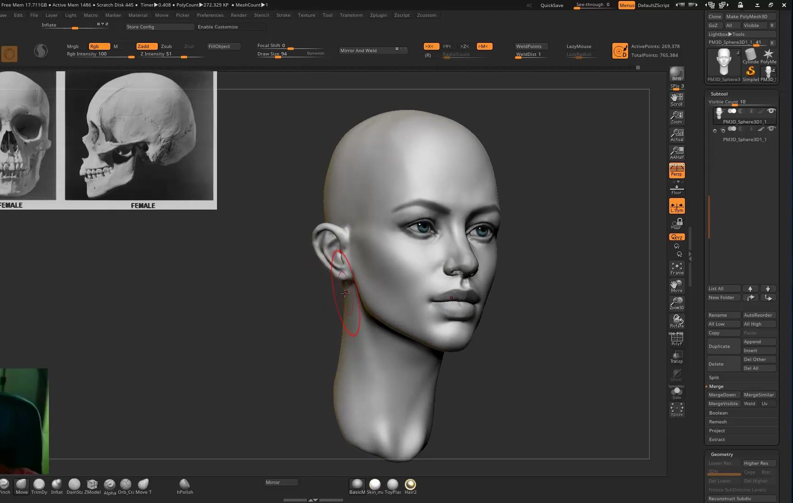Open the Mirror And Weld dropdown
Image resolution: width=793 pixels, height=503 pixels.
372,50
